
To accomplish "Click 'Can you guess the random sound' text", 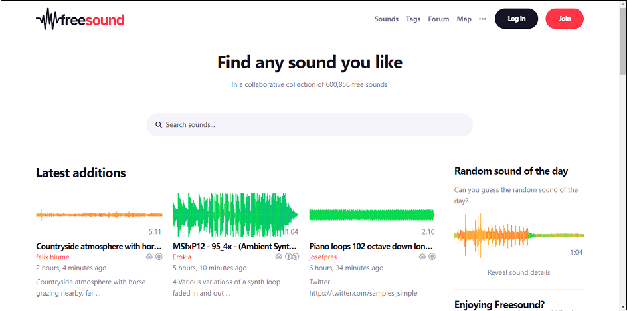I will 516,195.
